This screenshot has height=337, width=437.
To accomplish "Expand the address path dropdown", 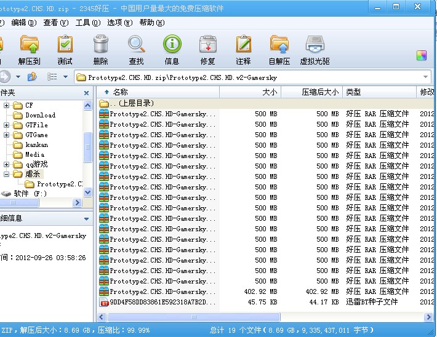I will point(425,77).
